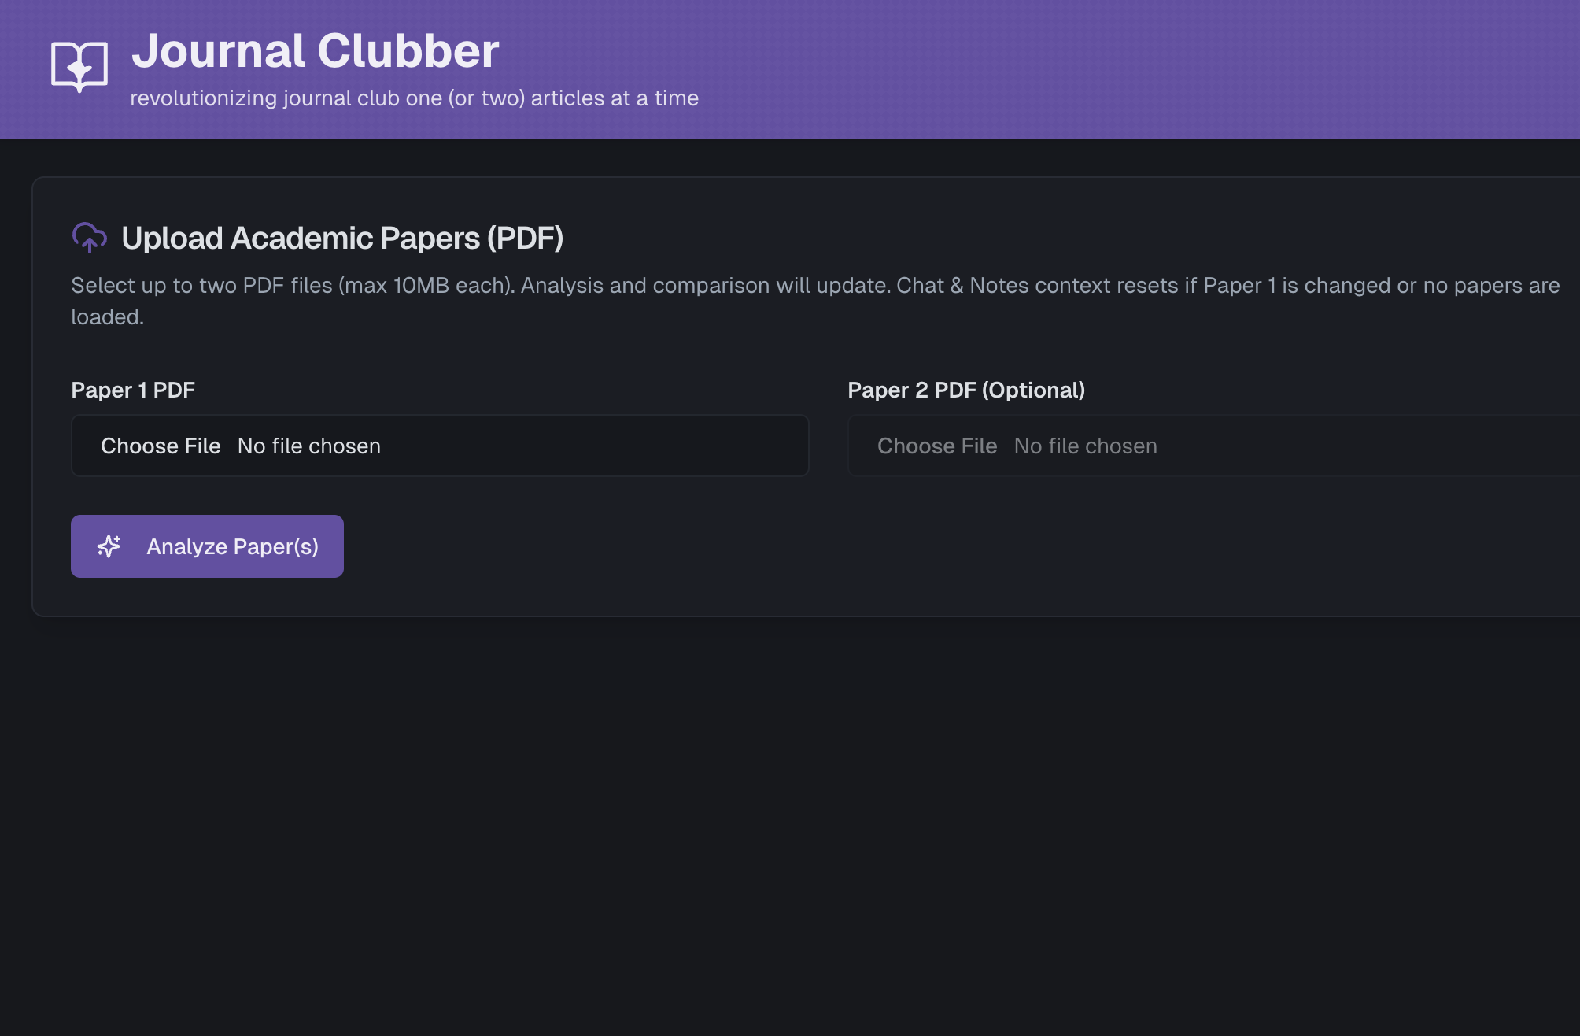Click the Journal Clubber title
Screen dimensions: 1580x1036
315,51
